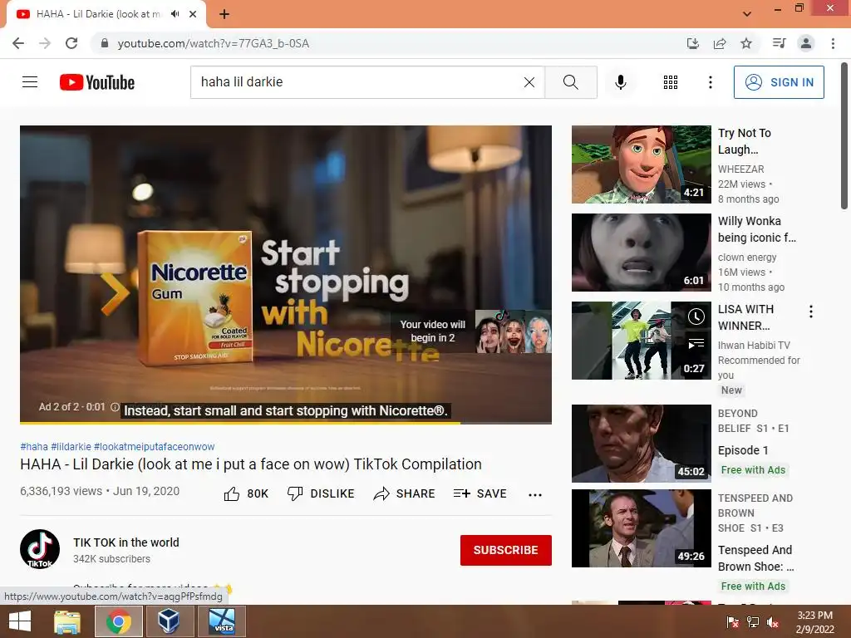Screen dimensions: 851x638
Task: Click the page vertical scrollbar
Action: point(844,135)
